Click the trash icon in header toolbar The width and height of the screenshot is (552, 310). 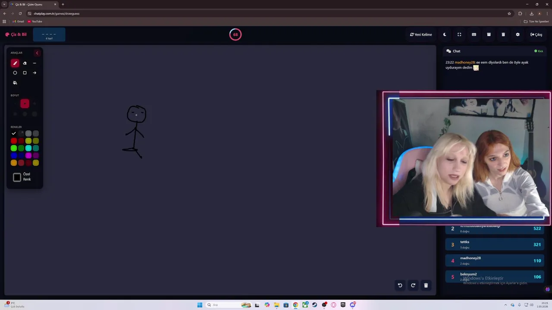(503, 34)
